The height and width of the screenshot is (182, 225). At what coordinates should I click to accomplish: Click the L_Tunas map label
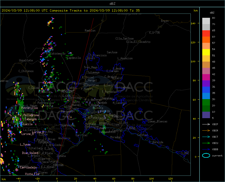[x=25, y=144]
